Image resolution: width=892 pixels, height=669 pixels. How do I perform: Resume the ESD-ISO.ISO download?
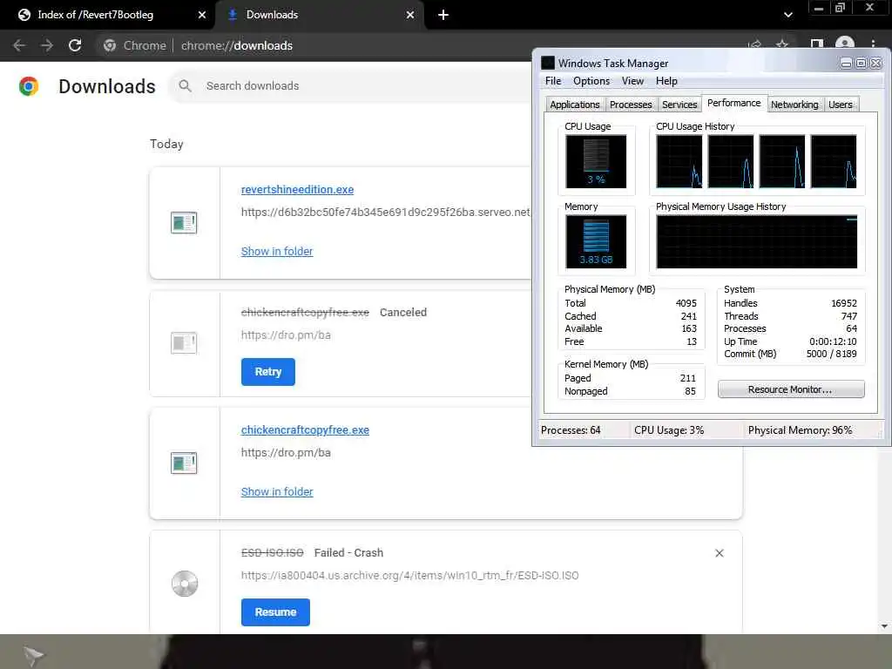click(x=275, y=612)
